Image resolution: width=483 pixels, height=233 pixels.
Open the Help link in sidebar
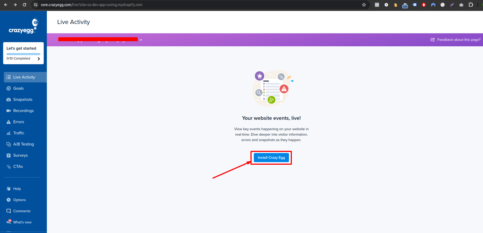click(x=17, y=189)
